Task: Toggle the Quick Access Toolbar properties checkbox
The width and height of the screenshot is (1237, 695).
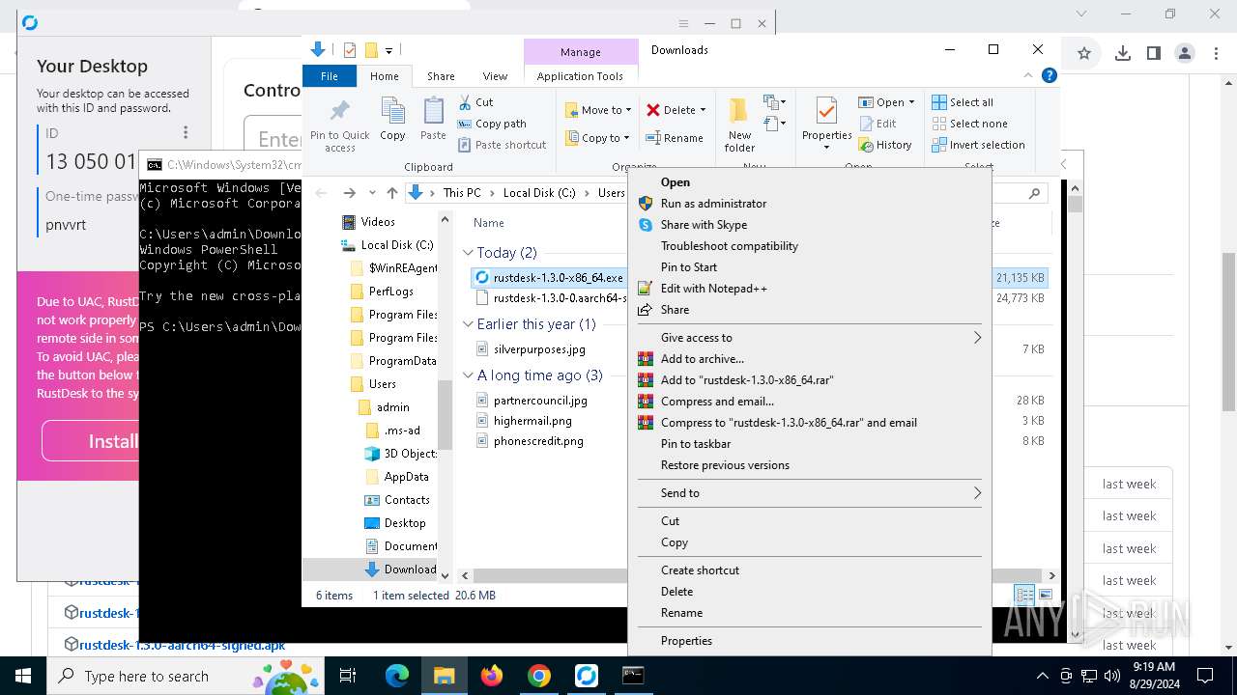Action: coord(350,50)
